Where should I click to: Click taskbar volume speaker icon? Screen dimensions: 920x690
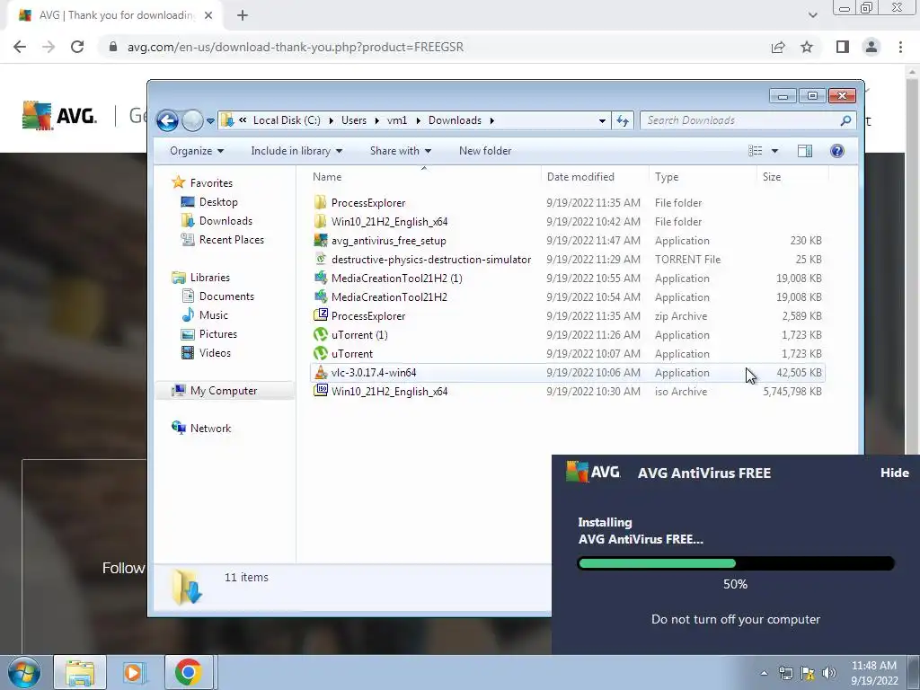coord(829,673)
